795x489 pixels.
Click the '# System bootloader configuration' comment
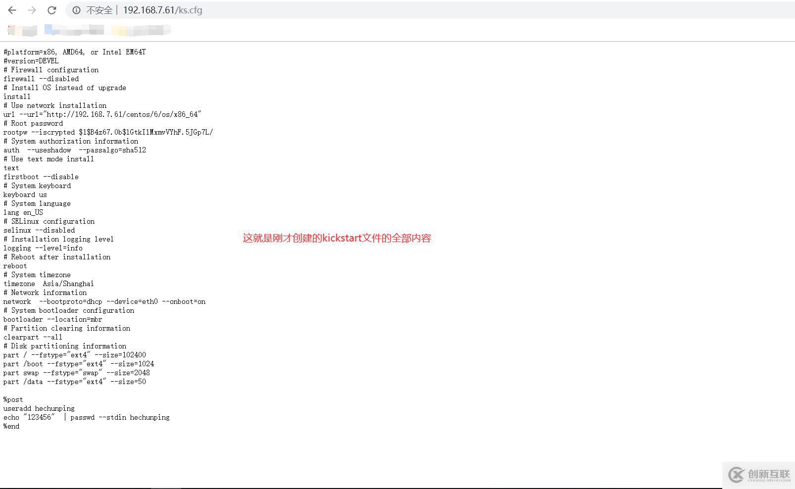click(69, 310)
